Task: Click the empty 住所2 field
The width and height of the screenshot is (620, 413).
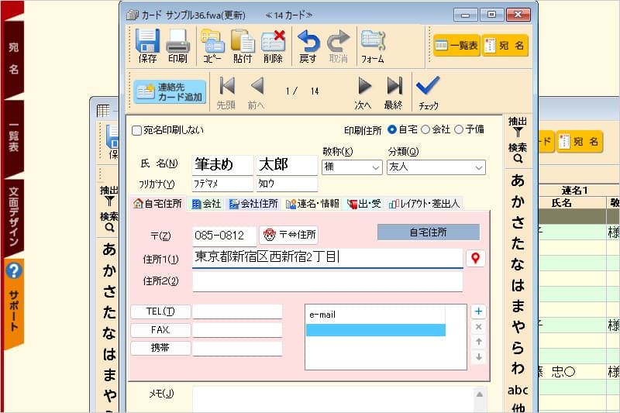Action: point(327,282)
